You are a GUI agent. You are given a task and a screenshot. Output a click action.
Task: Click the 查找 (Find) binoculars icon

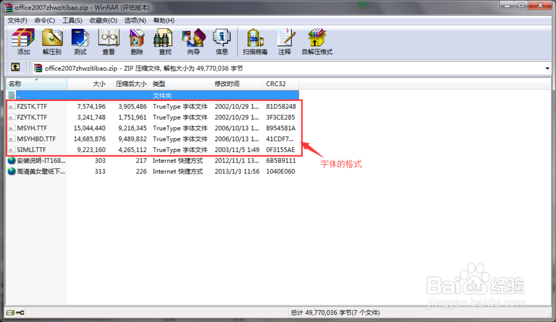click(163, 38)
